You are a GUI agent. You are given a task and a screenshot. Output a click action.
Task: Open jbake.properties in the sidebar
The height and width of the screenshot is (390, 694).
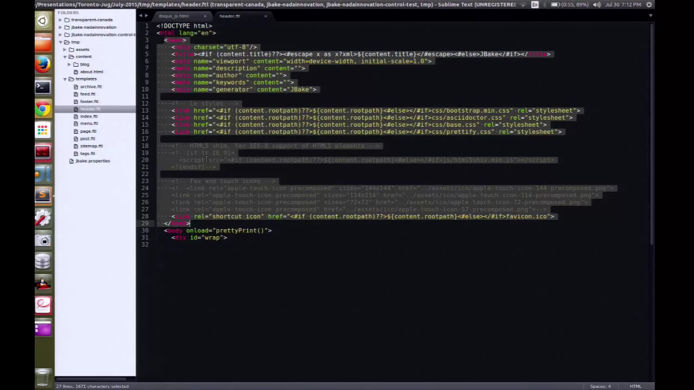click(x=92, y=161)
